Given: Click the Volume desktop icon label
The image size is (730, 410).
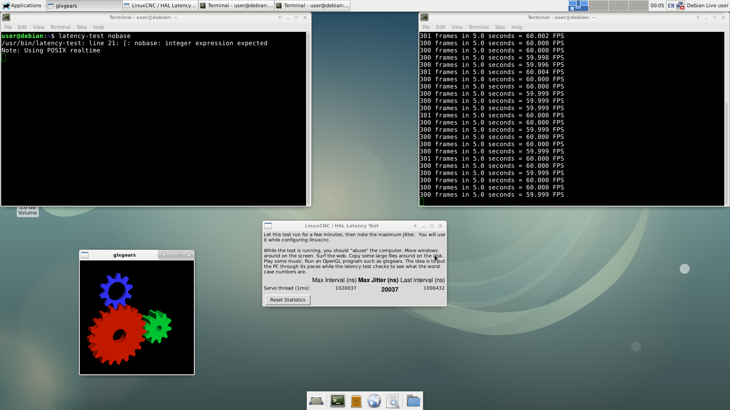Looking at the screenshot, I should pos(27,213).
